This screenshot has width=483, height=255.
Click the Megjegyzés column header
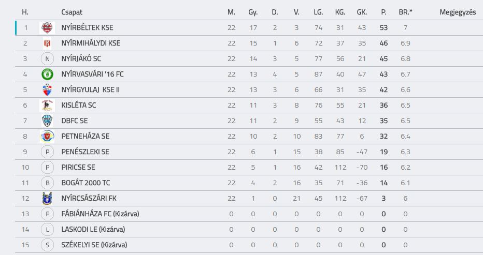[x=458, y=12]
